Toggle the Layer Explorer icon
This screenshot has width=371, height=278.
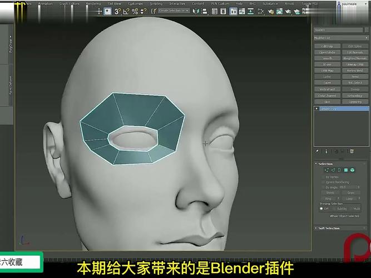coord(223,11)
